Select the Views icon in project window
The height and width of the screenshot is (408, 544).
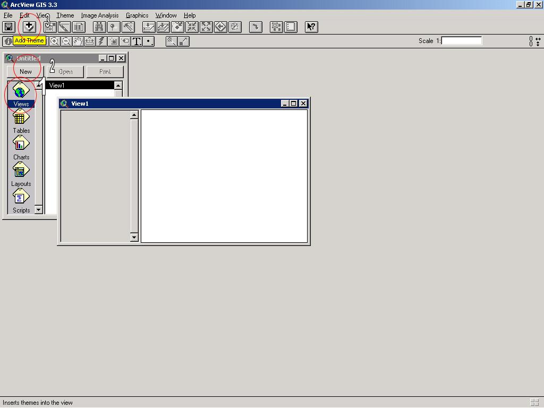click(21, 95)
